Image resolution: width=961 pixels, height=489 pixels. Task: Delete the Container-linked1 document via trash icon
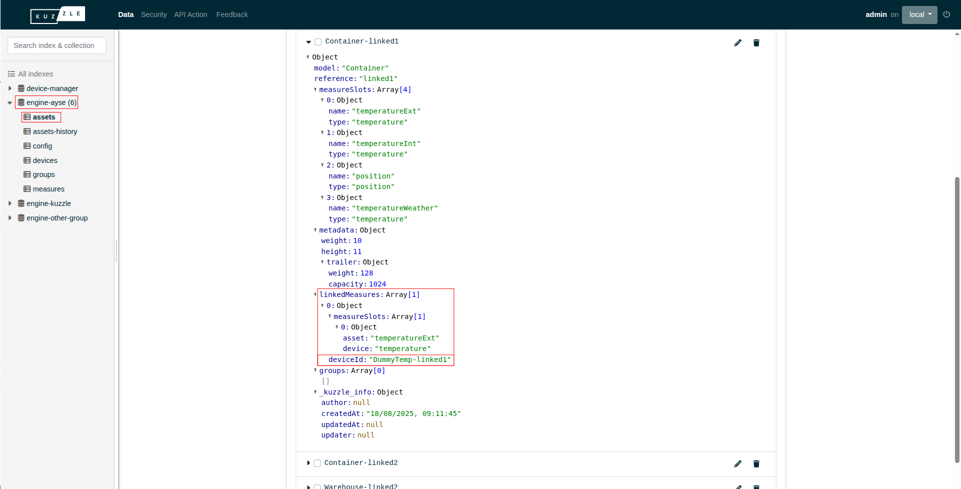(756, 43)
